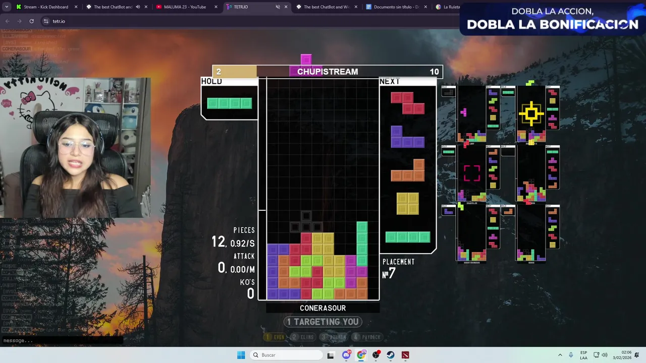Close the Documento sin título tab
646x363 pixels.
click(x=425, y=7)
